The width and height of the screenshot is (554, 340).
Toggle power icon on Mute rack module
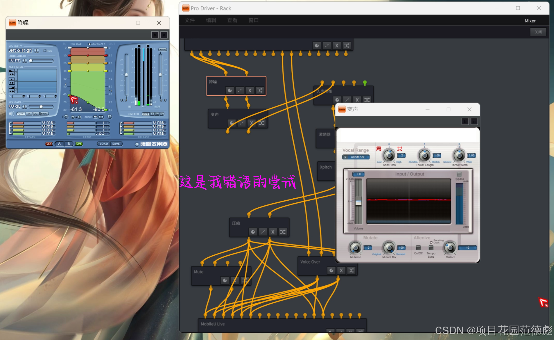point(225,280)
